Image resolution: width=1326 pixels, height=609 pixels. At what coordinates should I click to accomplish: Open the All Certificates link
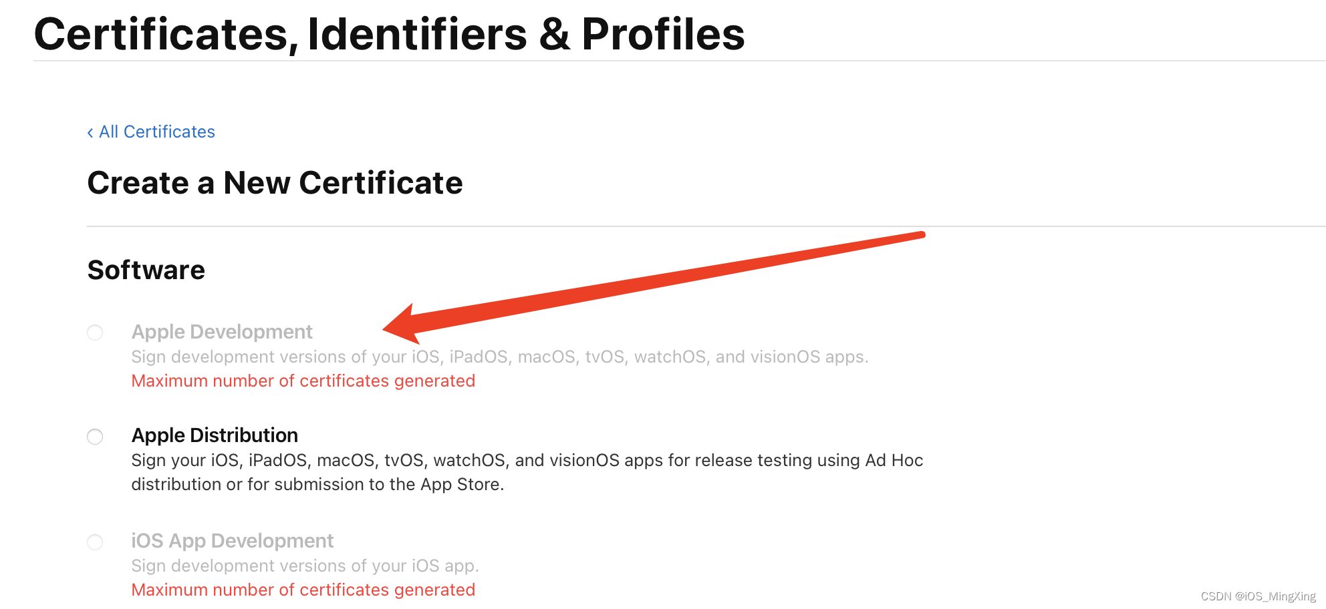point(156,132)
